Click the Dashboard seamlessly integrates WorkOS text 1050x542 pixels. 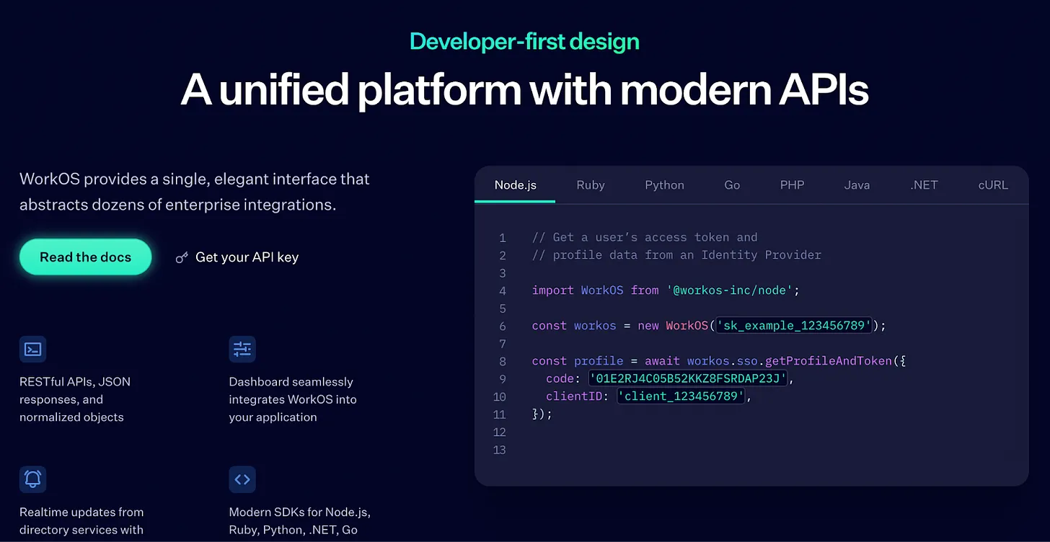(293, 399)
